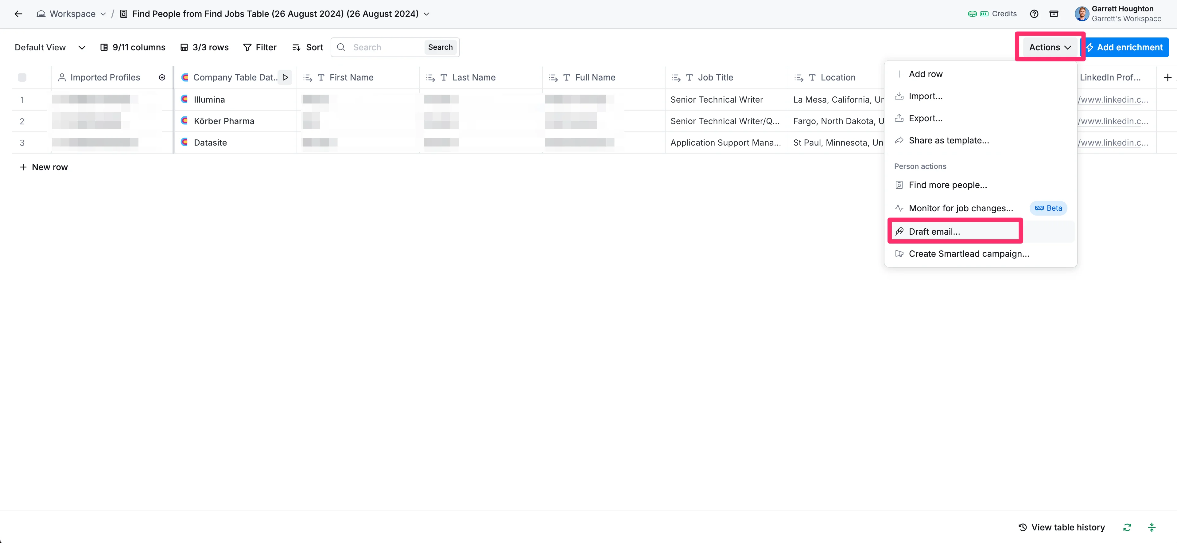Click the Filter toolbar button
The height and width of the screenshot is (543, 1177).
coord(259,47)
